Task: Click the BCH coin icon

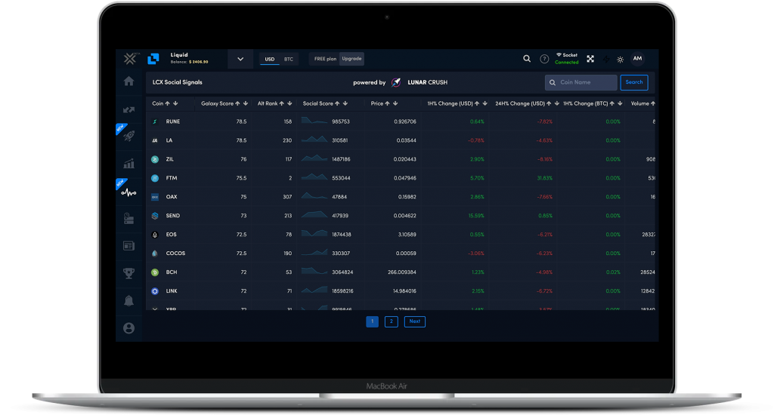Action: pos(155,272)
